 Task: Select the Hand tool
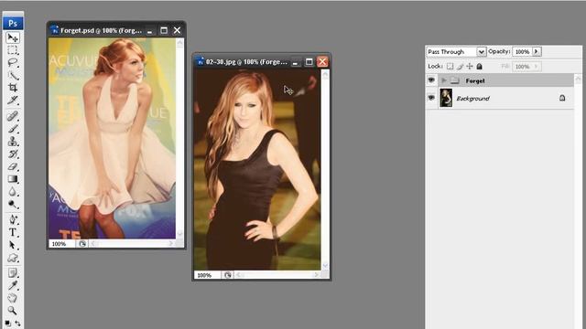tap(13, 298)
